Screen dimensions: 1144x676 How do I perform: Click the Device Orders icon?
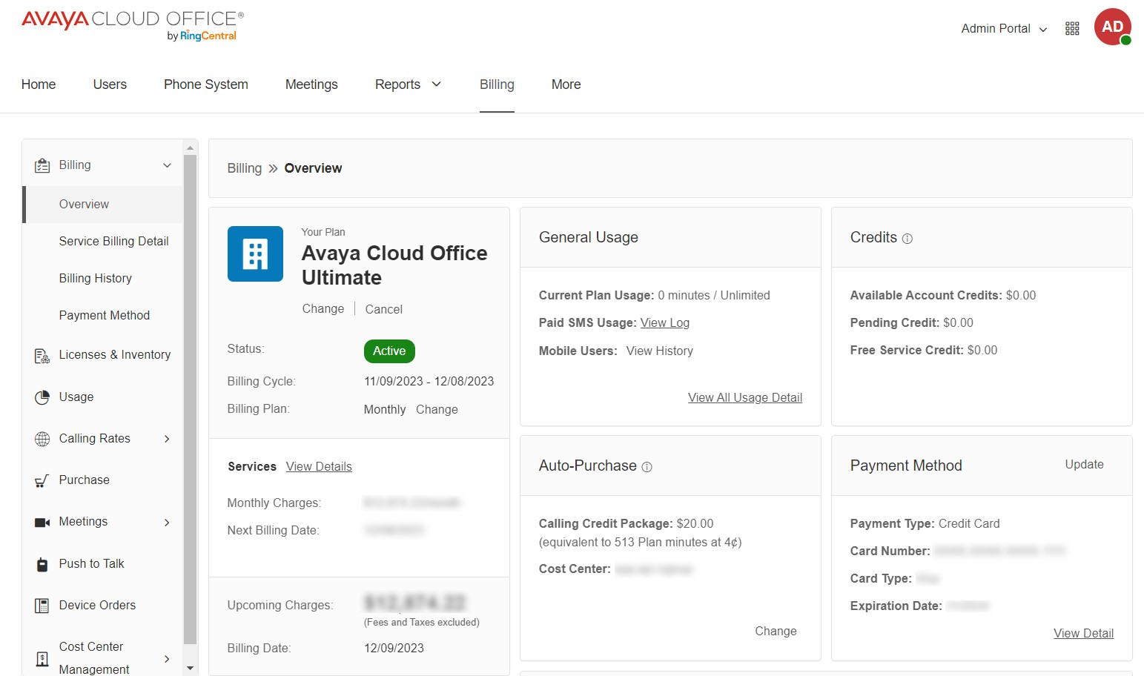click(42, 606)
